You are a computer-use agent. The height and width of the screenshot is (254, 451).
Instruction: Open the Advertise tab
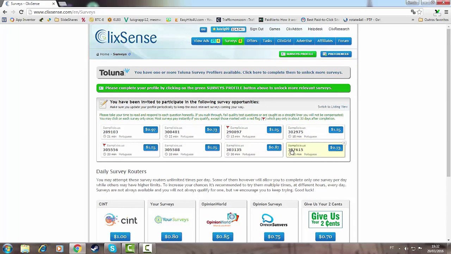(304, 41)
